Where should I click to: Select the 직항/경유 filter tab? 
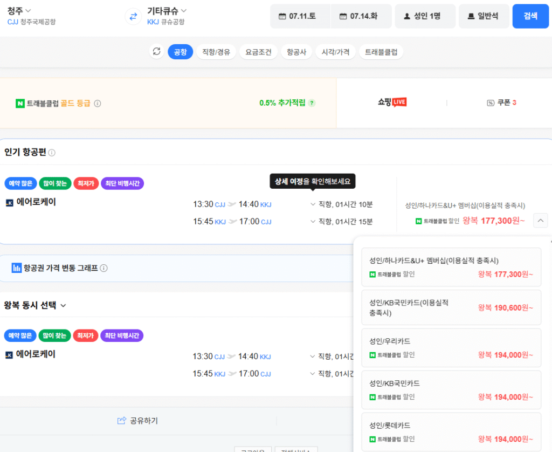216,52
